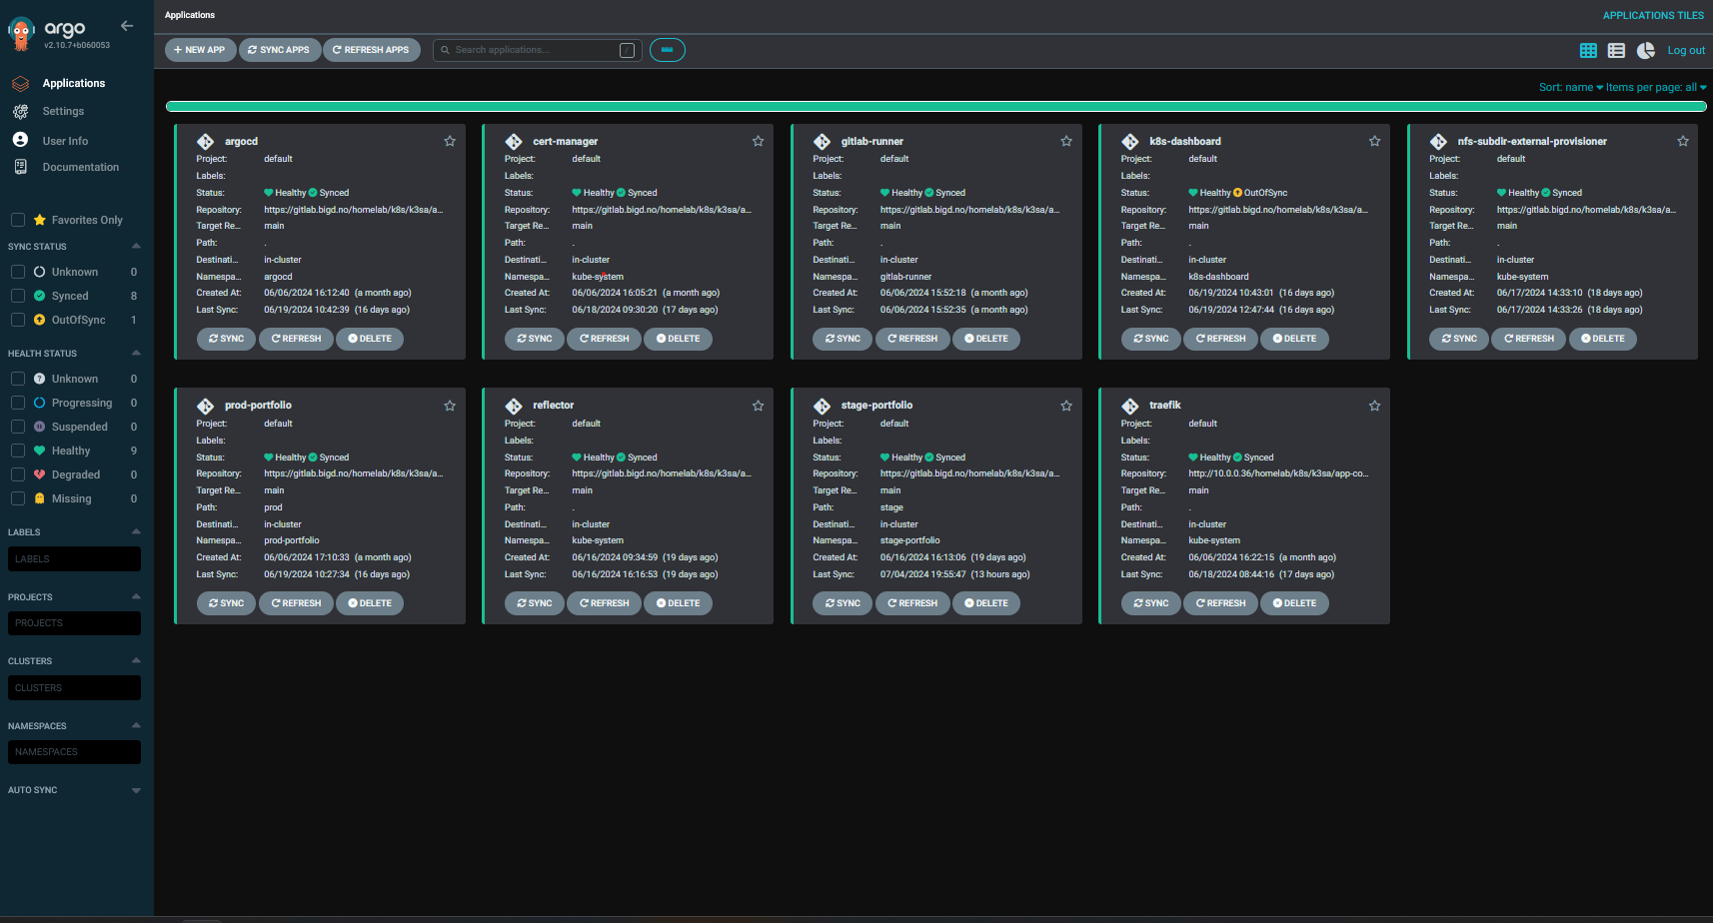Favorite the argocd application star

coord(450,141)
